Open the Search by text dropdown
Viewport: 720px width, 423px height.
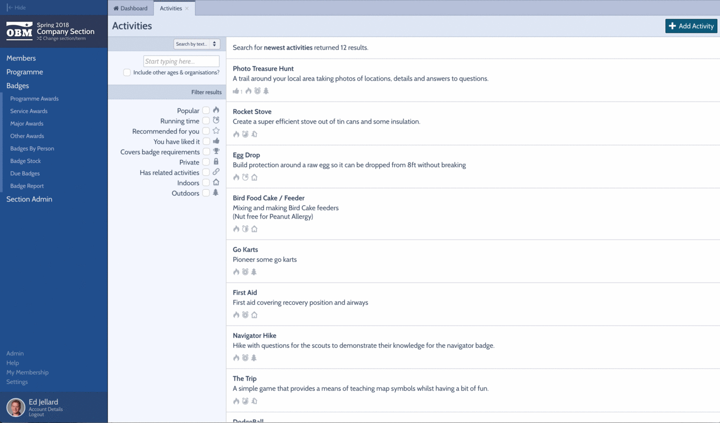197,44
